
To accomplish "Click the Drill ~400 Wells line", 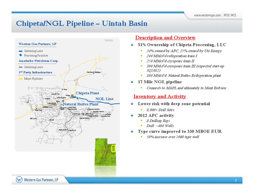I will click(x=160, y=126).
